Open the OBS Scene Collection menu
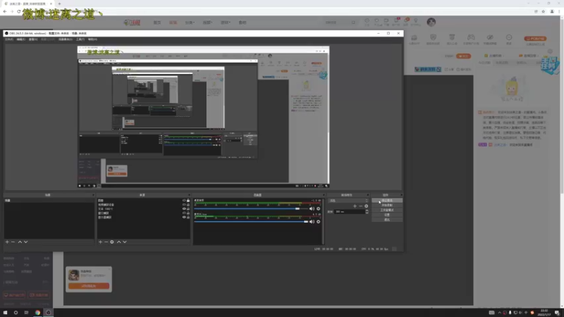Screen dimensions: 564x317 tap(66, 39)
